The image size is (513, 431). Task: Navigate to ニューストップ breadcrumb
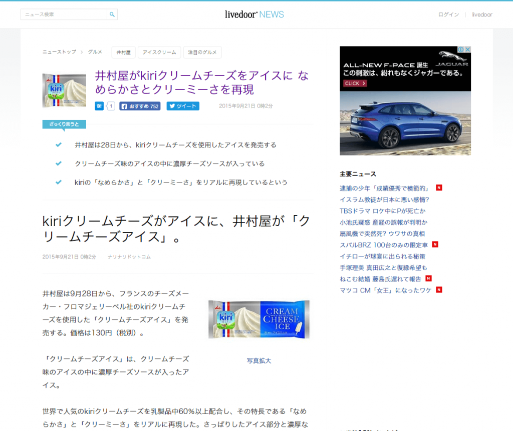point(59,52)
